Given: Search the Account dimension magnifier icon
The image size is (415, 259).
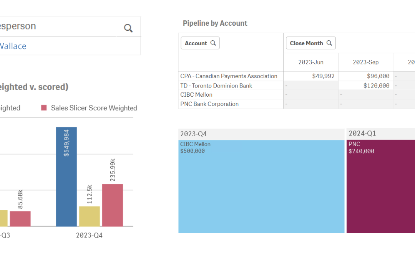Looking at the screenshot, I should (213, 43).
